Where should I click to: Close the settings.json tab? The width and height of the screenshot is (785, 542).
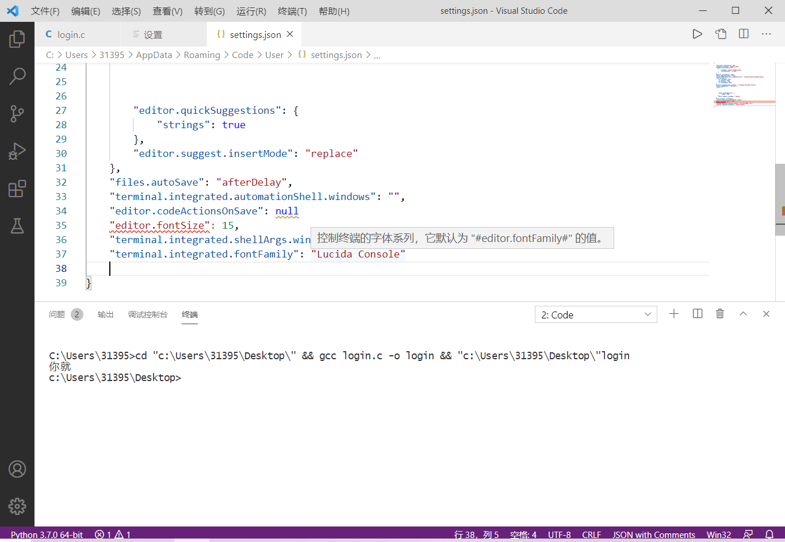(290, 34)
